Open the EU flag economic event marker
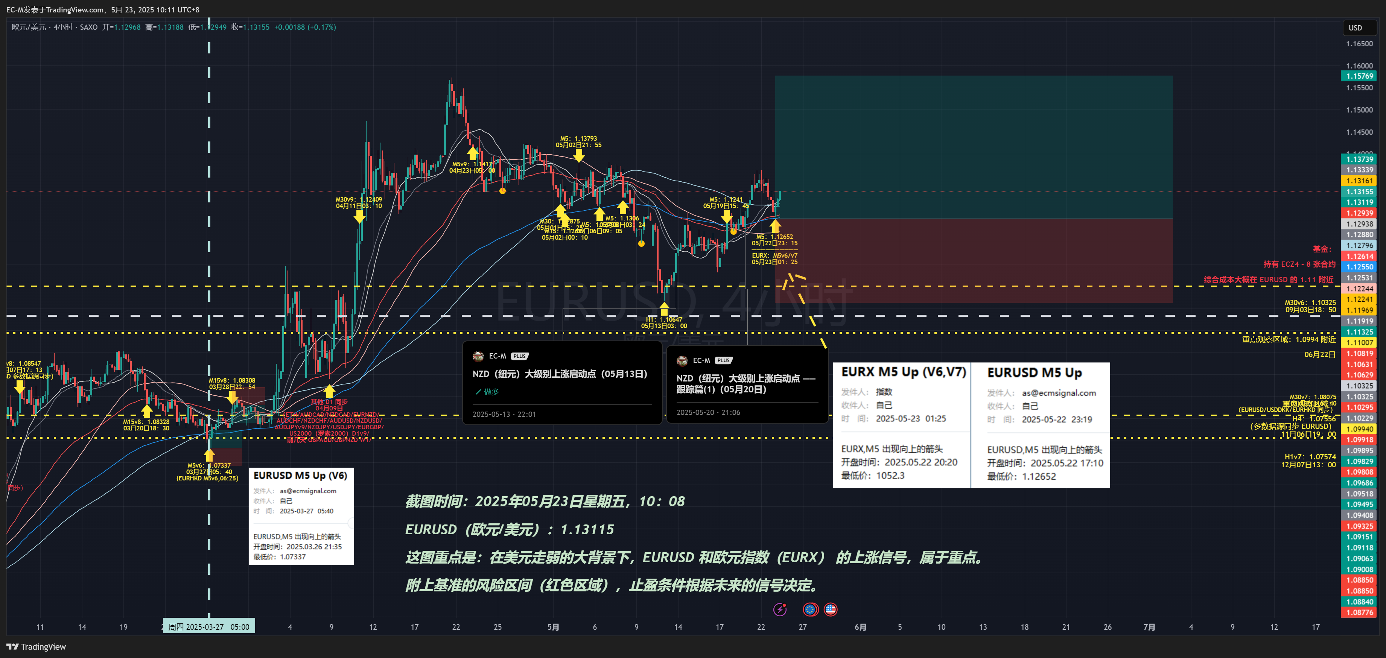Image resolution: width=1386 pixels, height=658 pixels. point(810,609)
